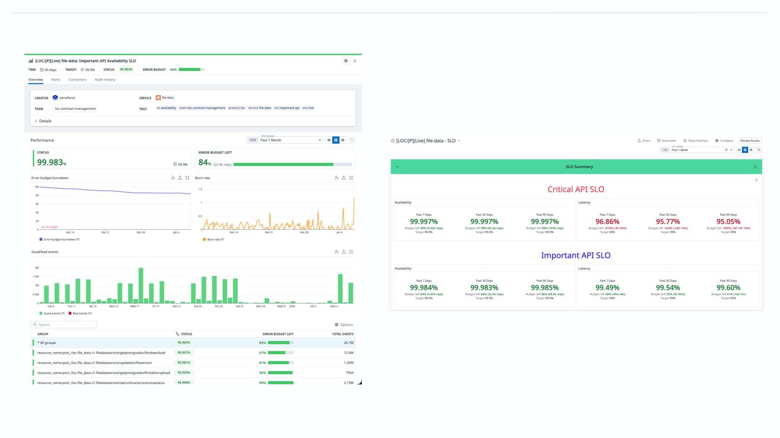
Task: Pause live updates on the dashboard
Action: click(x=745, y=150)
